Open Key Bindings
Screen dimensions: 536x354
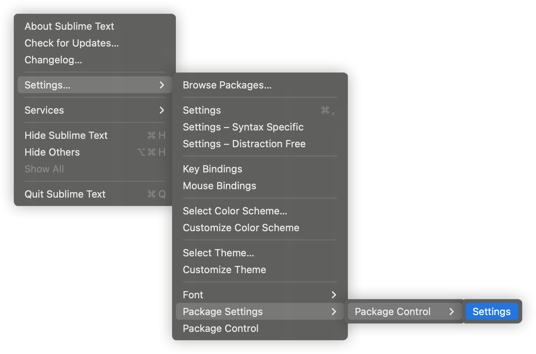tap(260, 169)
